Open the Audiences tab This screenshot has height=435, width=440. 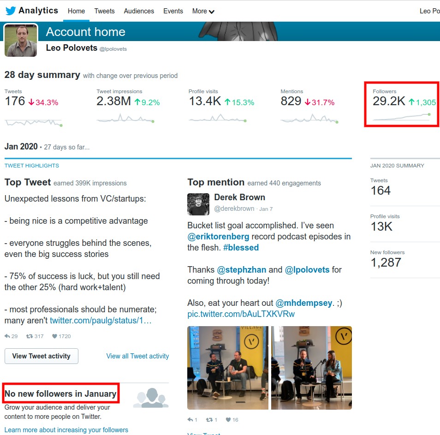pos(139,11)
